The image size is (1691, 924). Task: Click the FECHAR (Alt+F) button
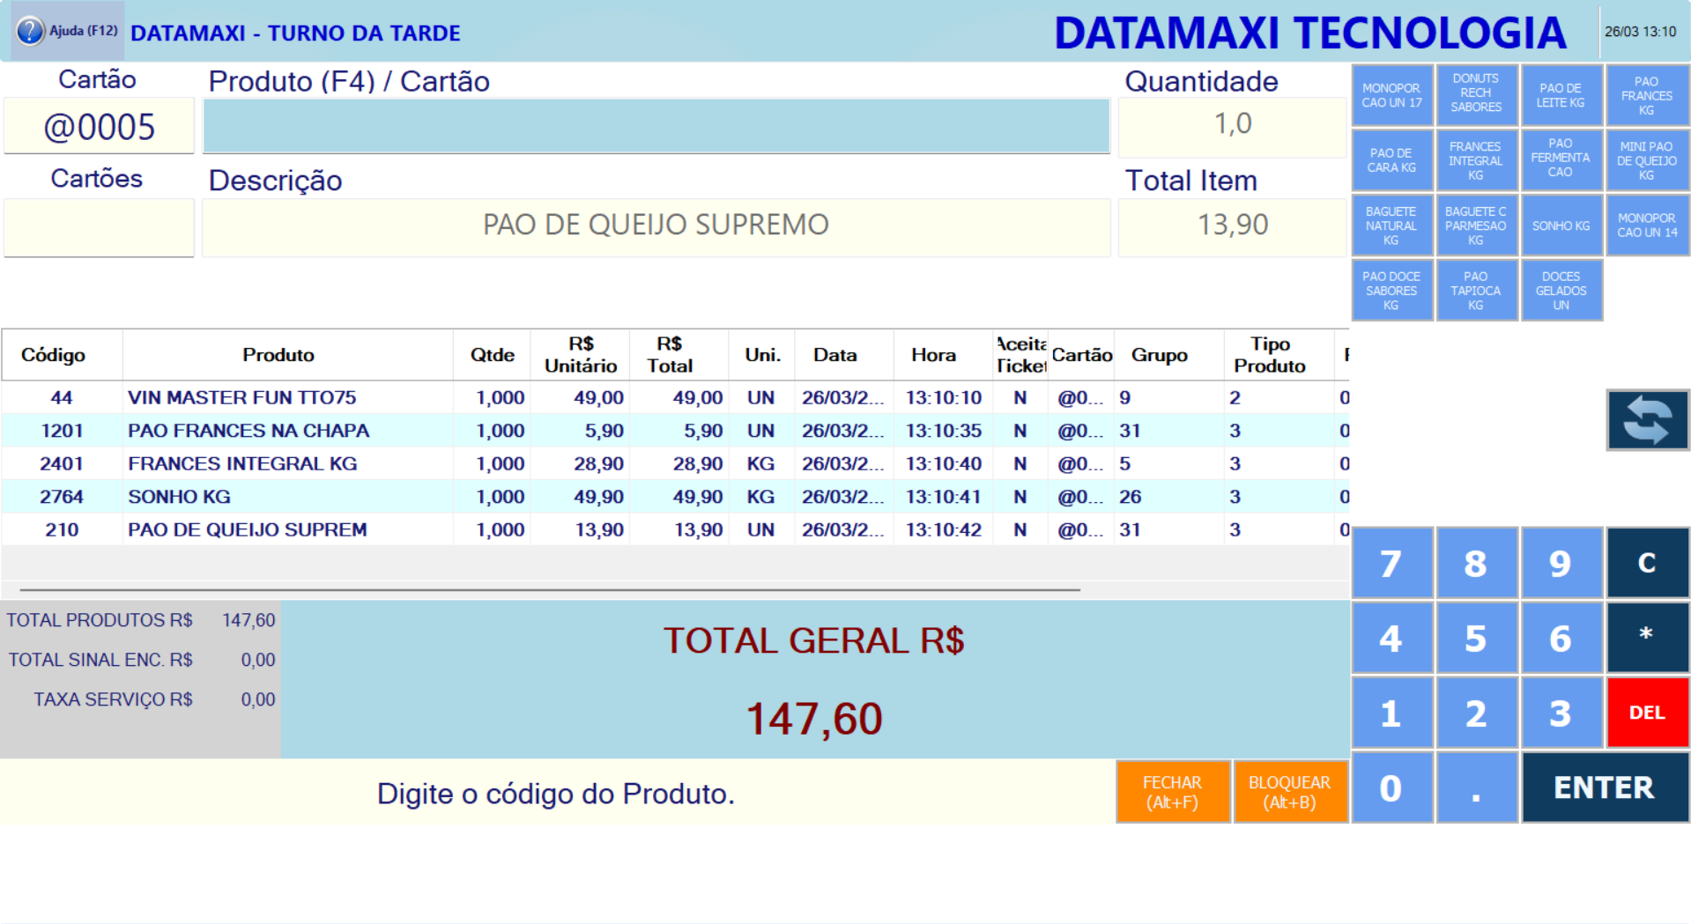[1173, 790]
